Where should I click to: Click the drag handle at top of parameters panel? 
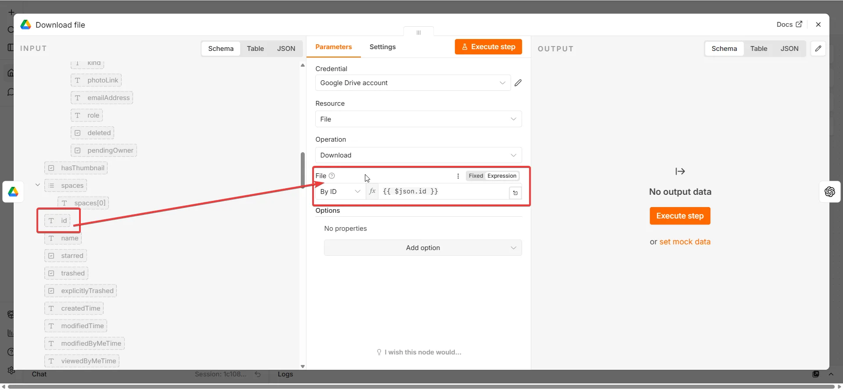pyautogui.click(x=418, y=32)
